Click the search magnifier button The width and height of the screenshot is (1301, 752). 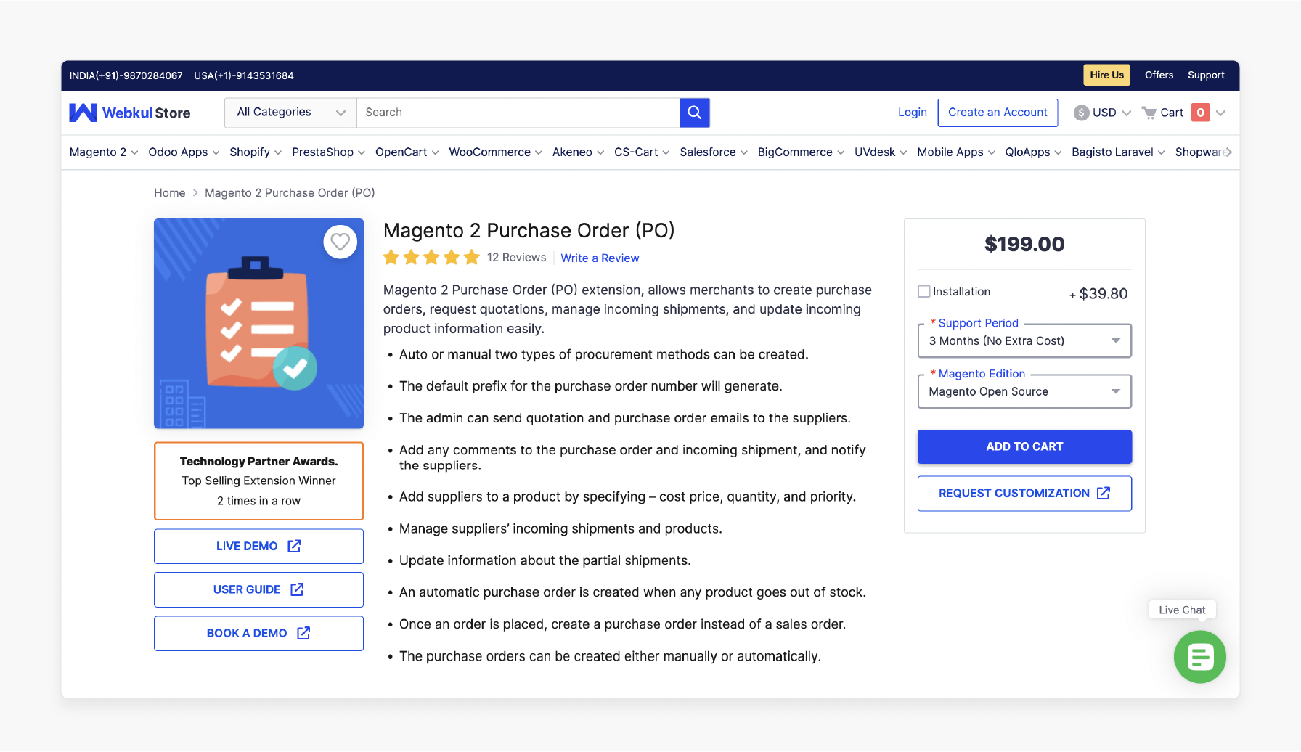pyautogui.click(x=695, y=113)
